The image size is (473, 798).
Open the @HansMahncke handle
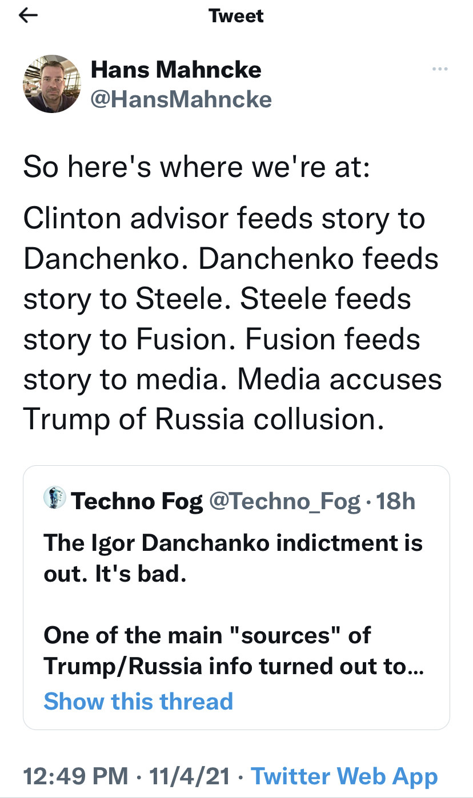tap(181, 99)
